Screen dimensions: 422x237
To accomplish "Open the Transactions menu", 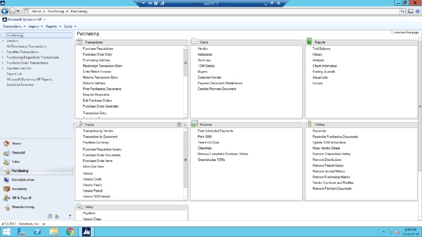I will (14, 26).
